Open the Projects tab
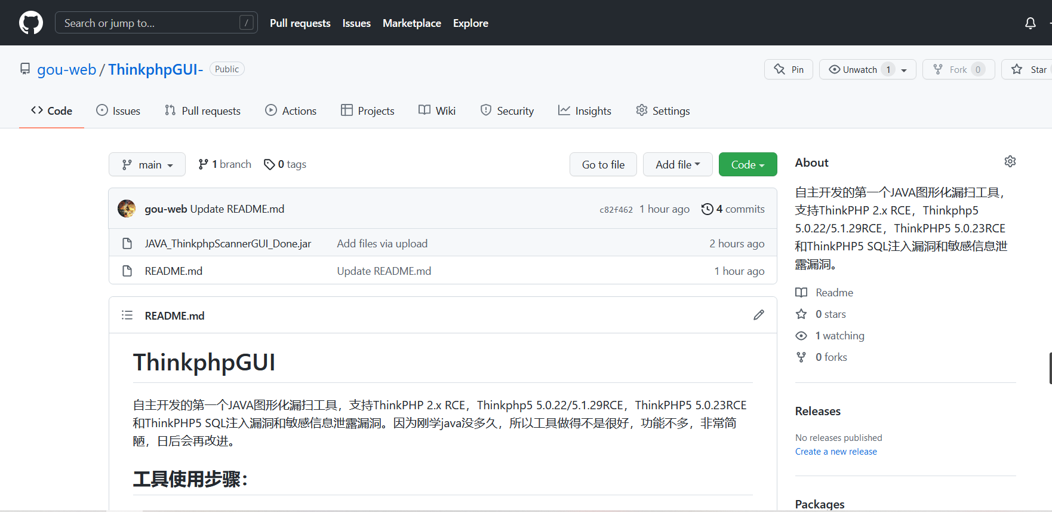The image size is (1052, 512). pos(367,111)
